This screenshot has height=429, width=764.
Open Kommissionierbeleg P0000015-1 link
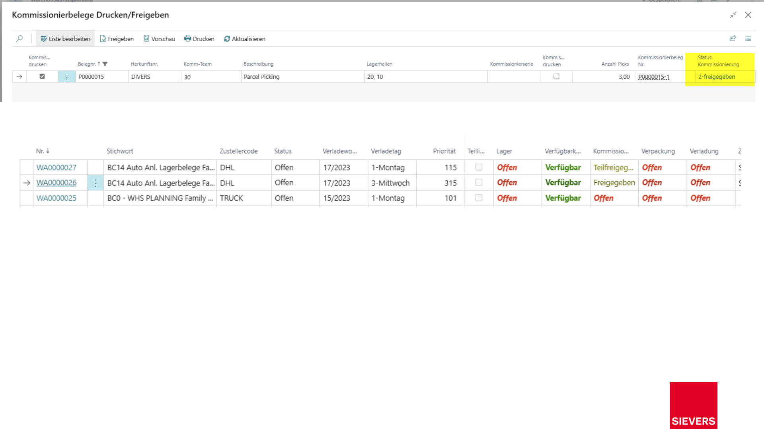pos(654,77)
